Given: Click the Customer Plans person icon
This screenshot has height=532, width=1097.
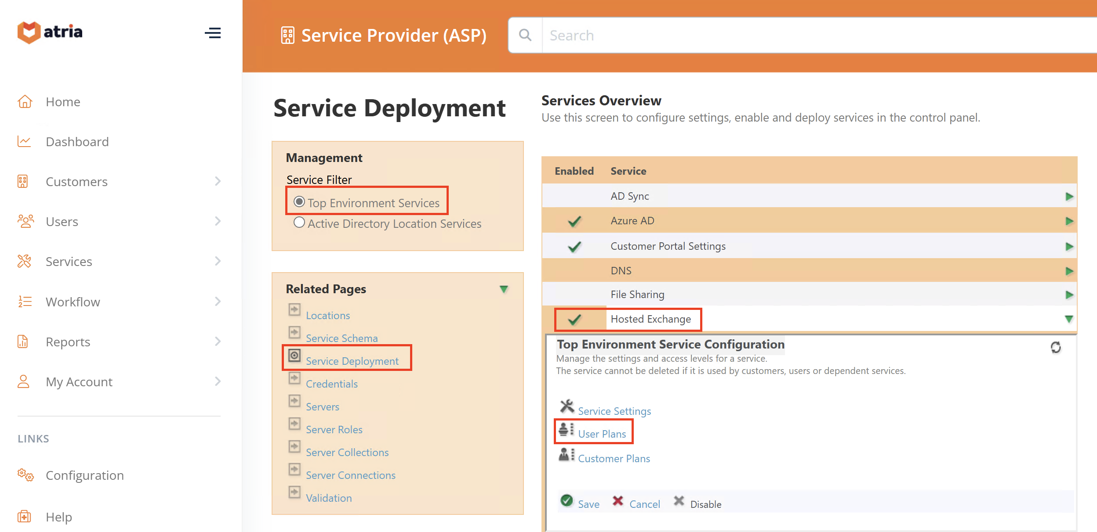Looking at the screenshot, I should click(566, 455).
